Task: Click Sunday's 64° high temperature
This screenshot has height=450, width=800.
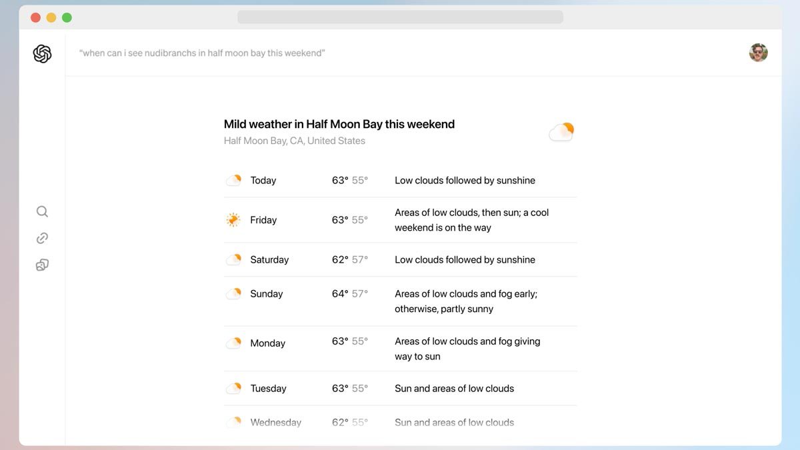Action: pos(340,293)
